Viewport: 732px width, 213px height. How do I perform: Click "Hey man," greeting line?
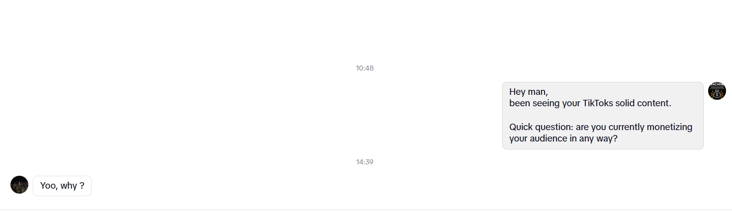click(529, 92)
